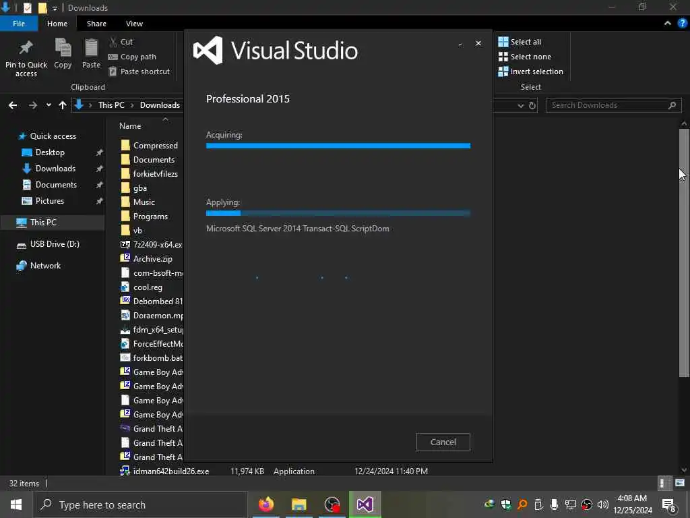Click the Search Downloads field
The height and width of the screenshot is (518, 690).
pos(613,105)
